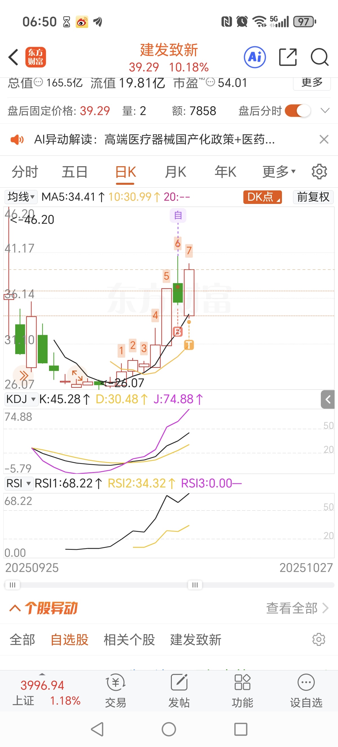Screen dimensions: 338x747
Task: Dismiss the AI异动解读 banner
Action: [x=324, y=139]
